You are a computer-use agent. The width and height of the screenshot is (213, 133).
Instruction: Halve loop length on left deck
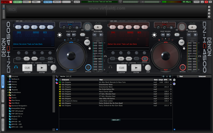18,59
